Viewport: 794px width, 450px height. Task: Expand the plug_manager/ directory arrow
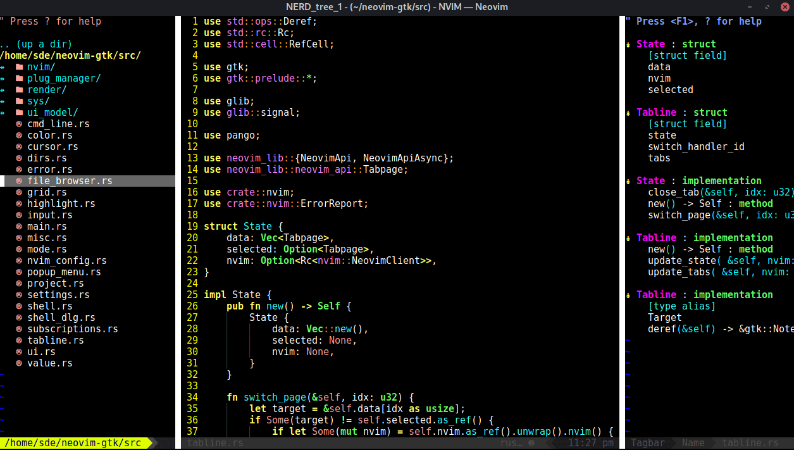click(x=3, y=78)
